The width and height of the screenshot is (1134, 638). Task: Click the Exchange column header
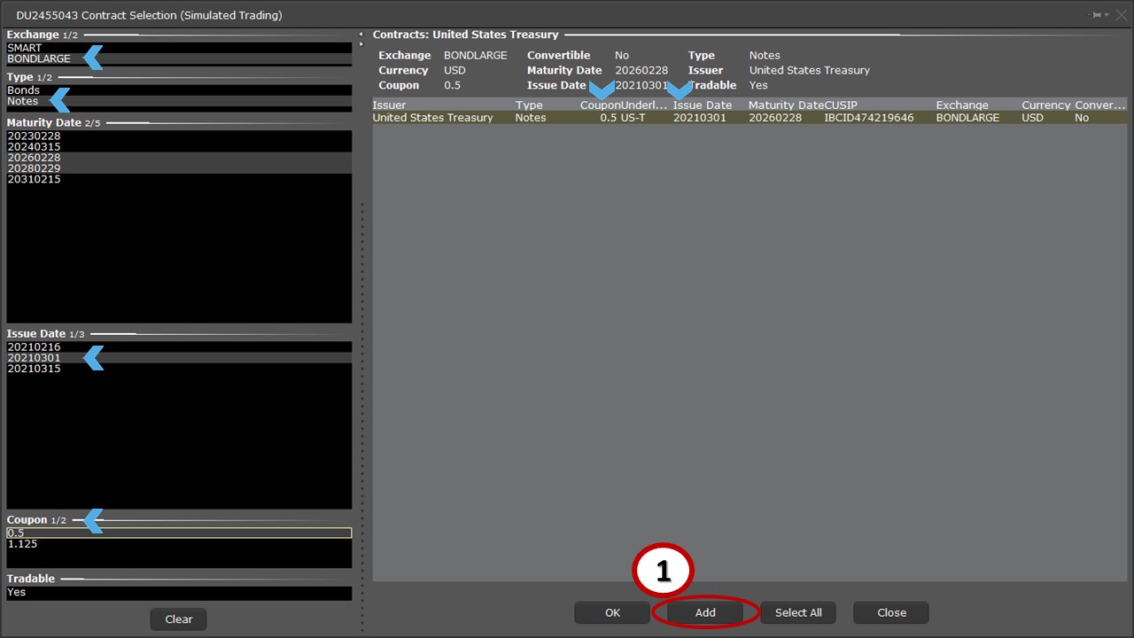[x=961, y=105]
